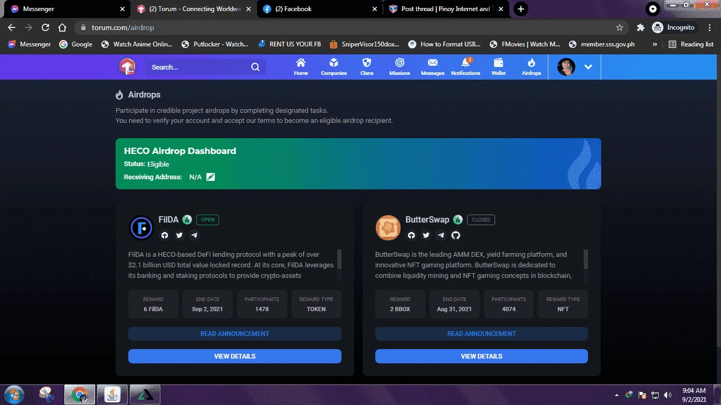Open FilDA Telegram channel
Image resolution: width=721 pixels, height=405 pixels.
coord(194,235)
